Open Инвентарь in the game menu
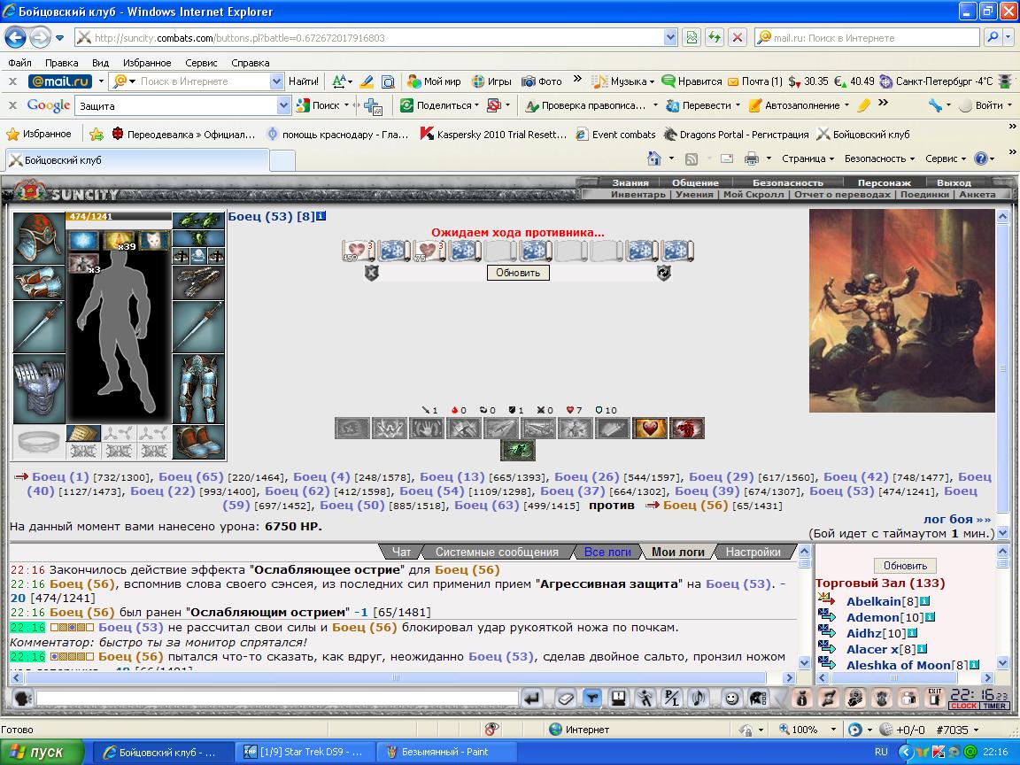The width and height of the screenshot is (1020, 765). point(638,194)
